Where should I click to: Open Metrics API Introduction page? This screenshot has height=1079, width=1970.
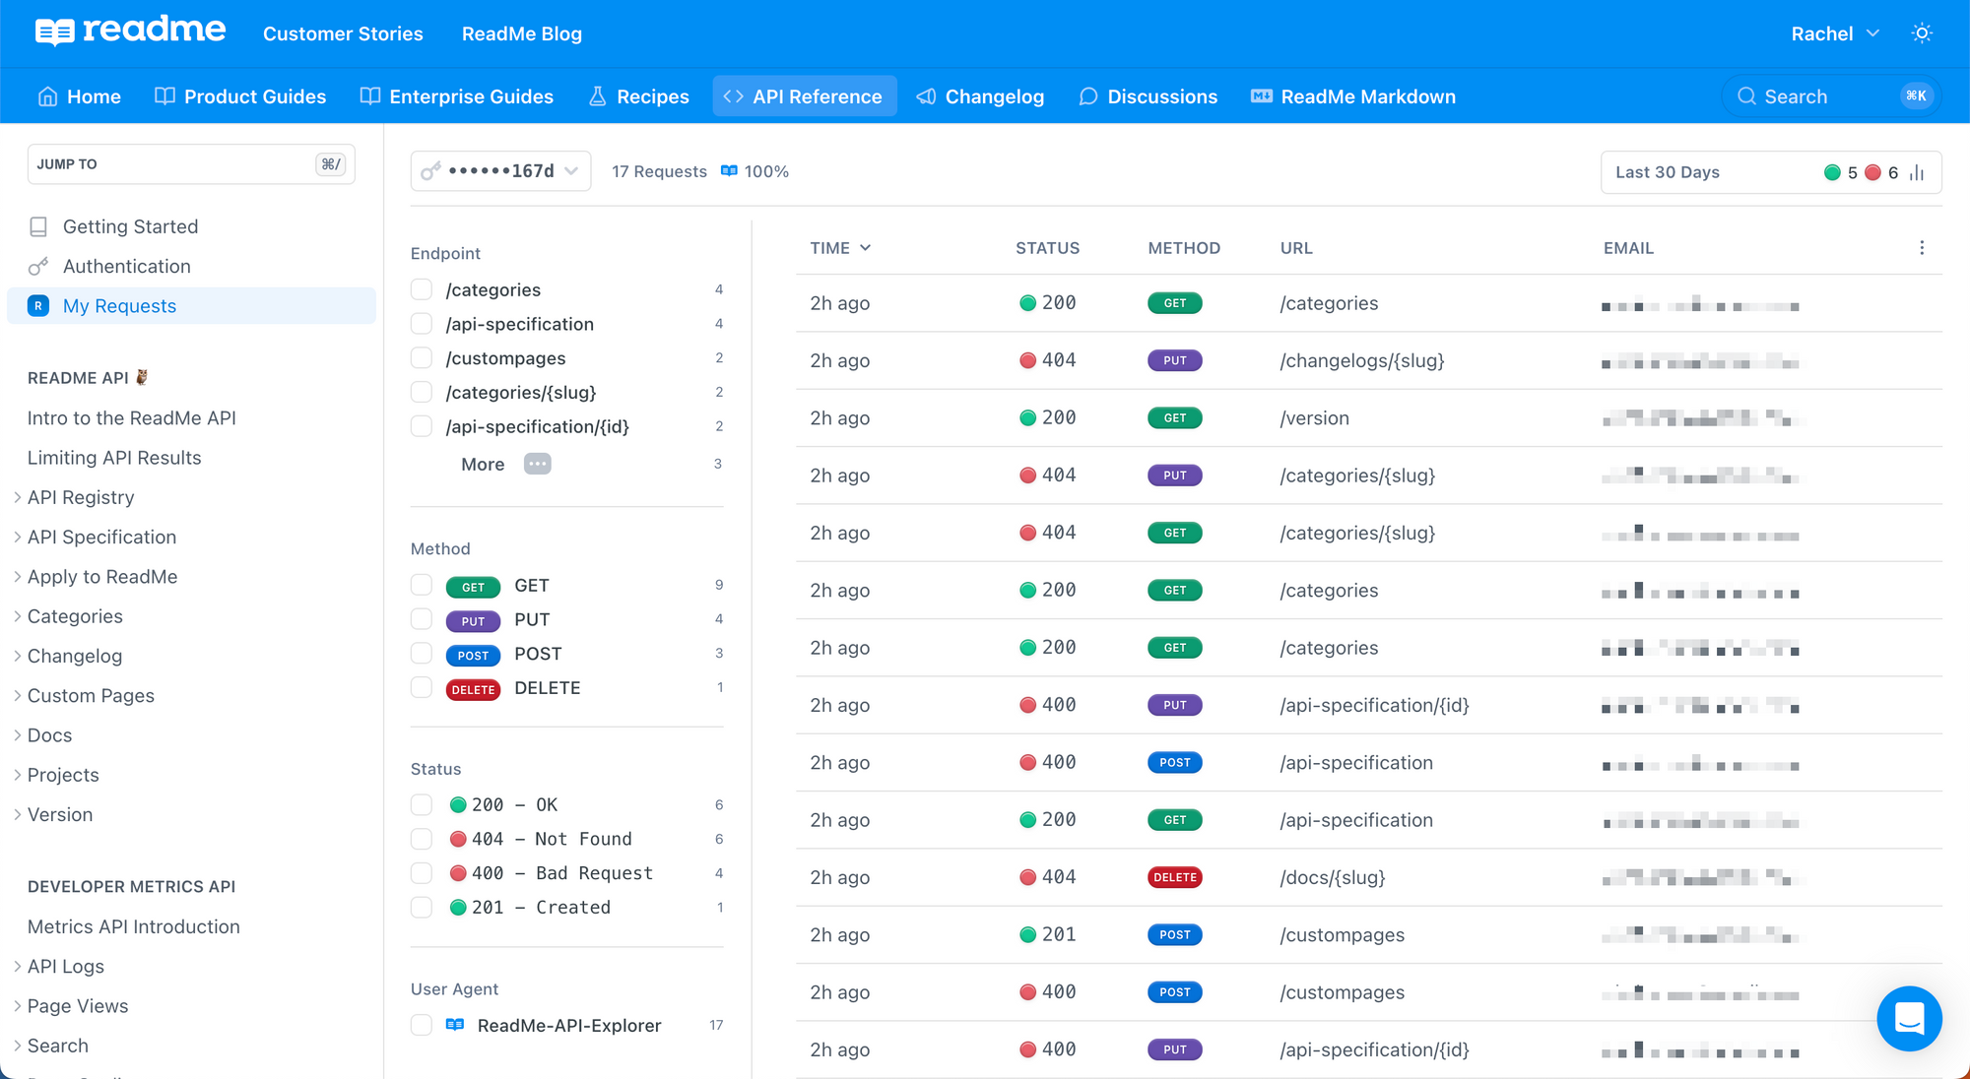tap(132, 926)
